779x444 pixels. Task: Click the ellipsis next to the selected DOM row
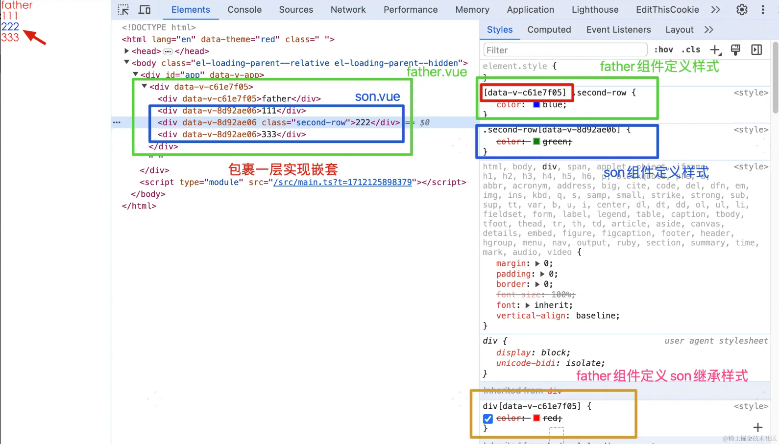[117, 122]
